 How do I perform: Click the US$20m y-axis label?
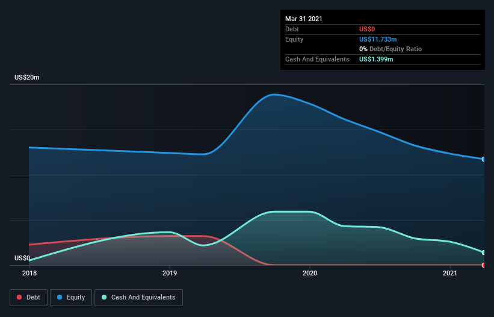tap(27, 77)
